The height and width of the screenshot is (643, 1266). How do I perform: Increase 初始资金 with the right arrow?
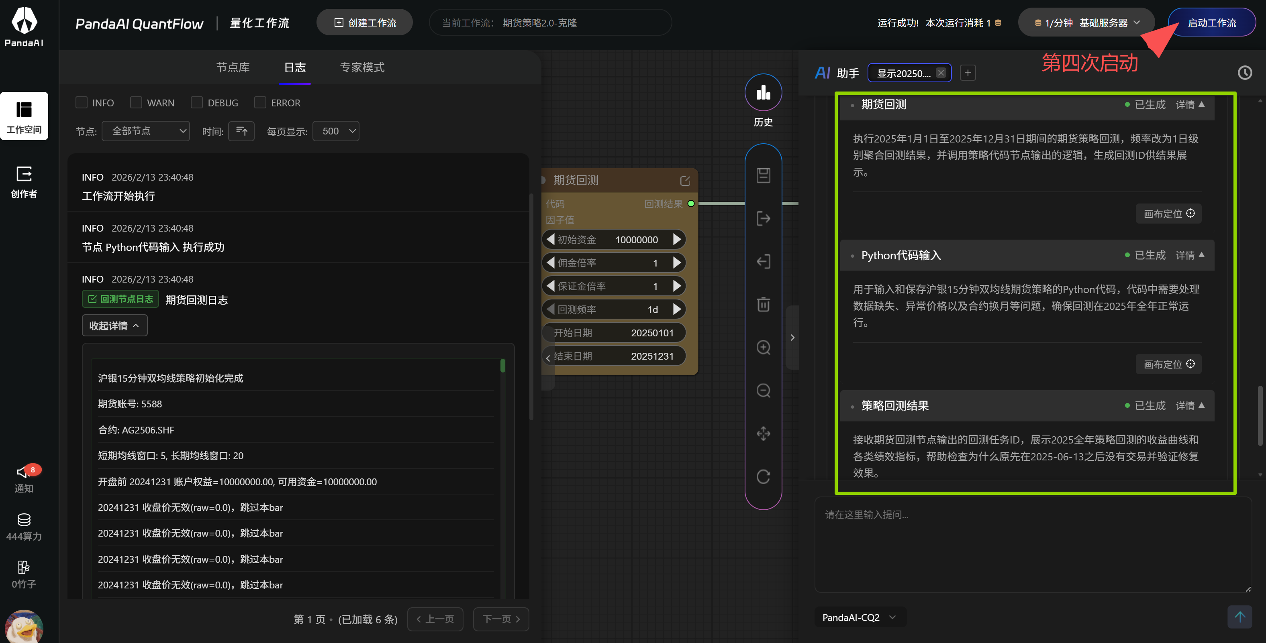677,240
